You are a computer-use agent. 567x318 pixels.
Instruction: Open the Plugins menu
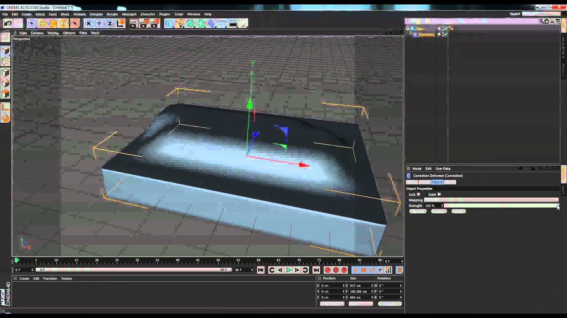point(164,14)
